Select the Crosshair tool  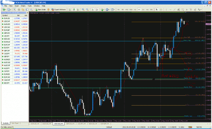point(161,10)
